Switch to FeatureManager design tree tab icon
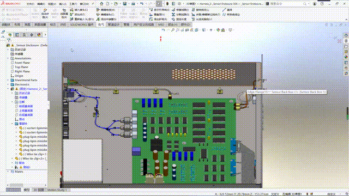Screen dimensions: 349x196 coord(10,35)
